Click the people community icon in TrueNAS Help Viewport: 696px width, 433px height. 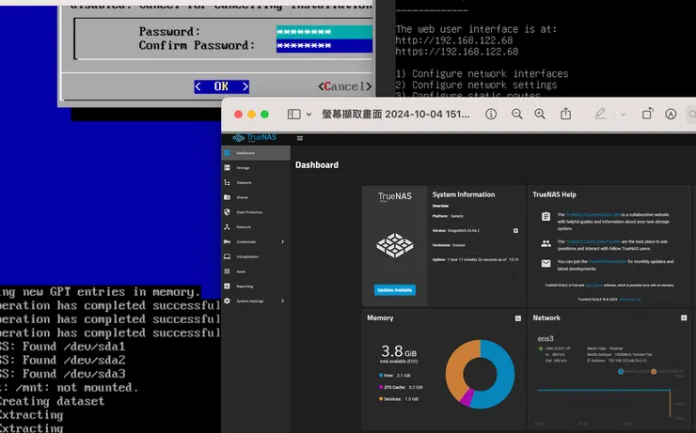pos(546,243)
